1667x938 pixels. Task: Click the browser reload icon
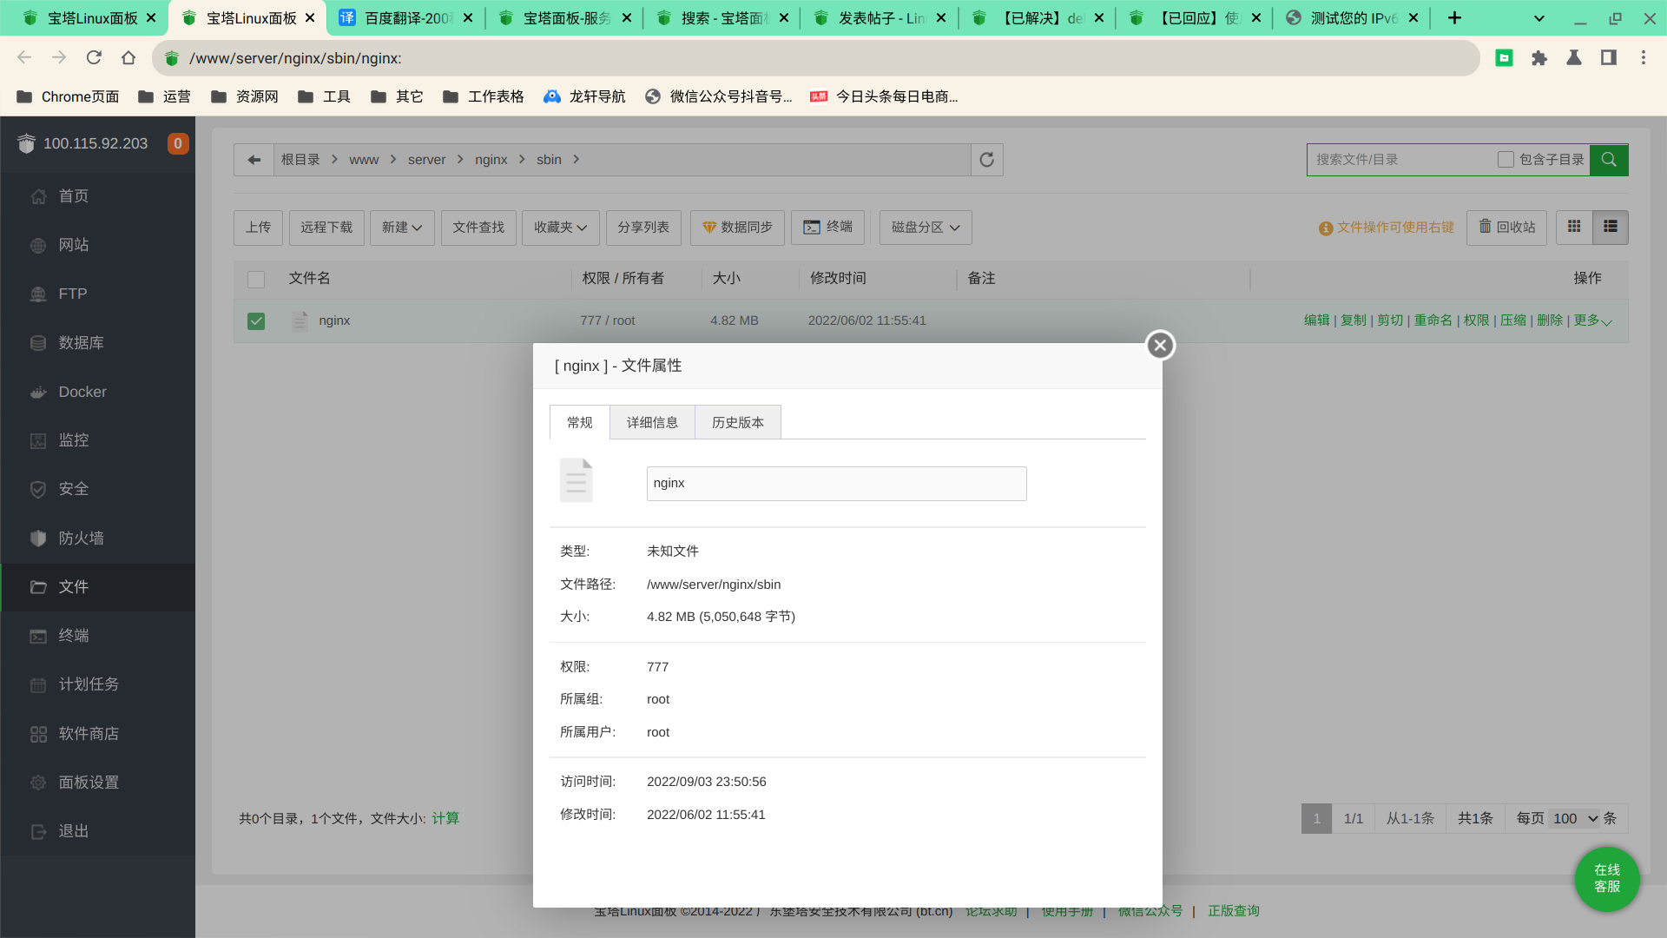click(x=94, y=58)
